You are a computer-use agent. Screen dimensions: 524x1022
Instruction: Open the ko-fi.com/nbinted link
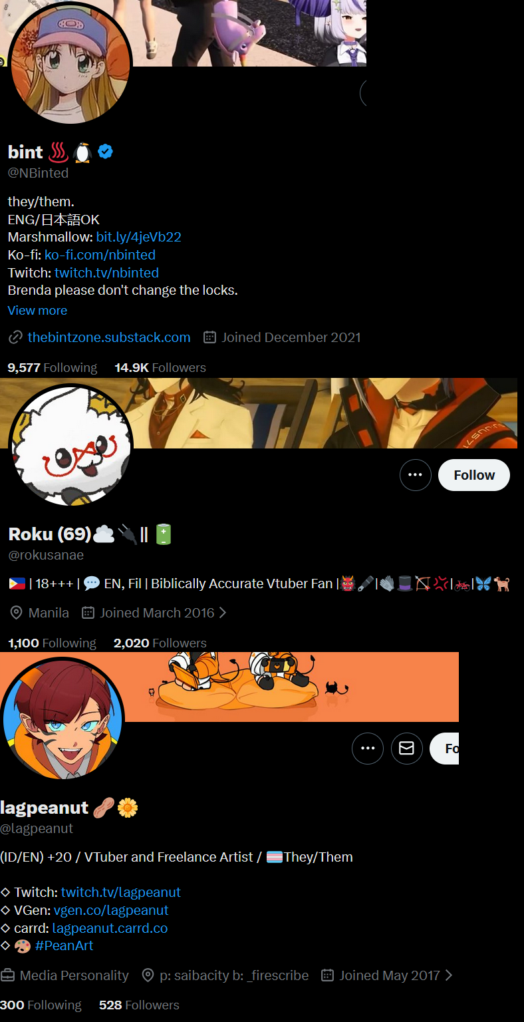100,255
